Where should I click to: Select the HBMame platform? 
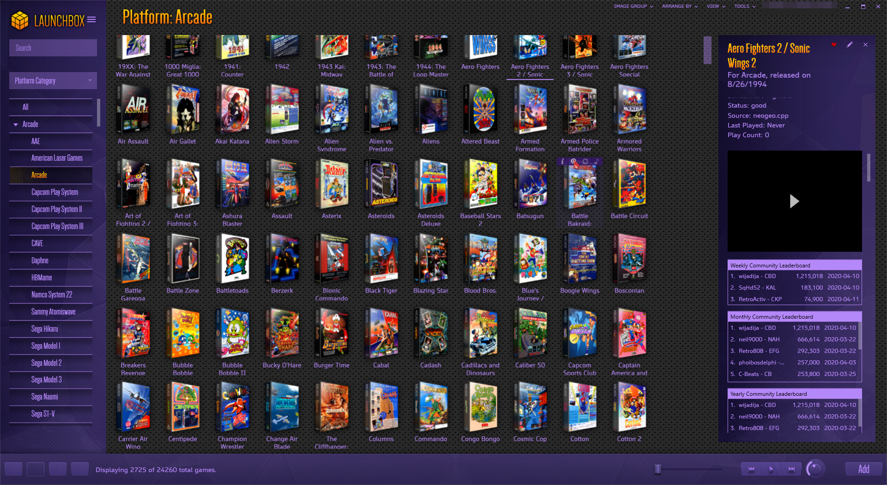[51, 278]
